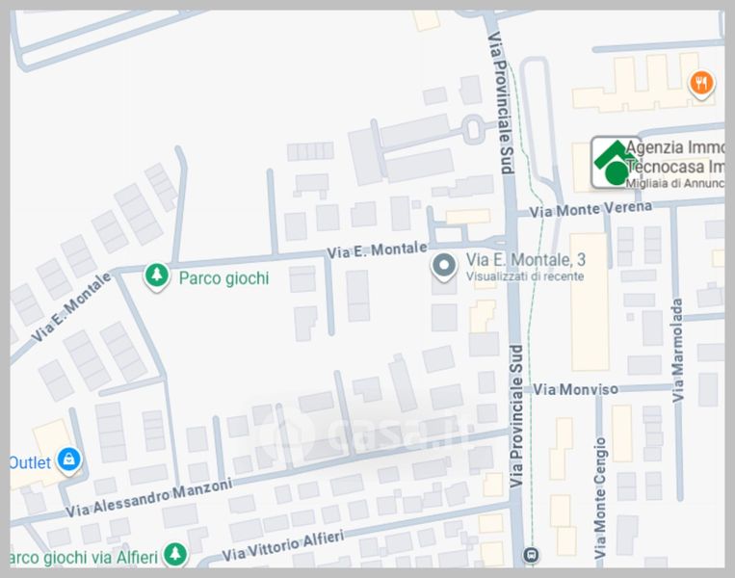735x578 pixels.
Task: Click the tree icon for Parco giochi via Alfieri
Action: click(x=174, y=554)
